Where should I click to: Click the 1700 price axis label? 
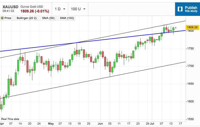(190, 66)
